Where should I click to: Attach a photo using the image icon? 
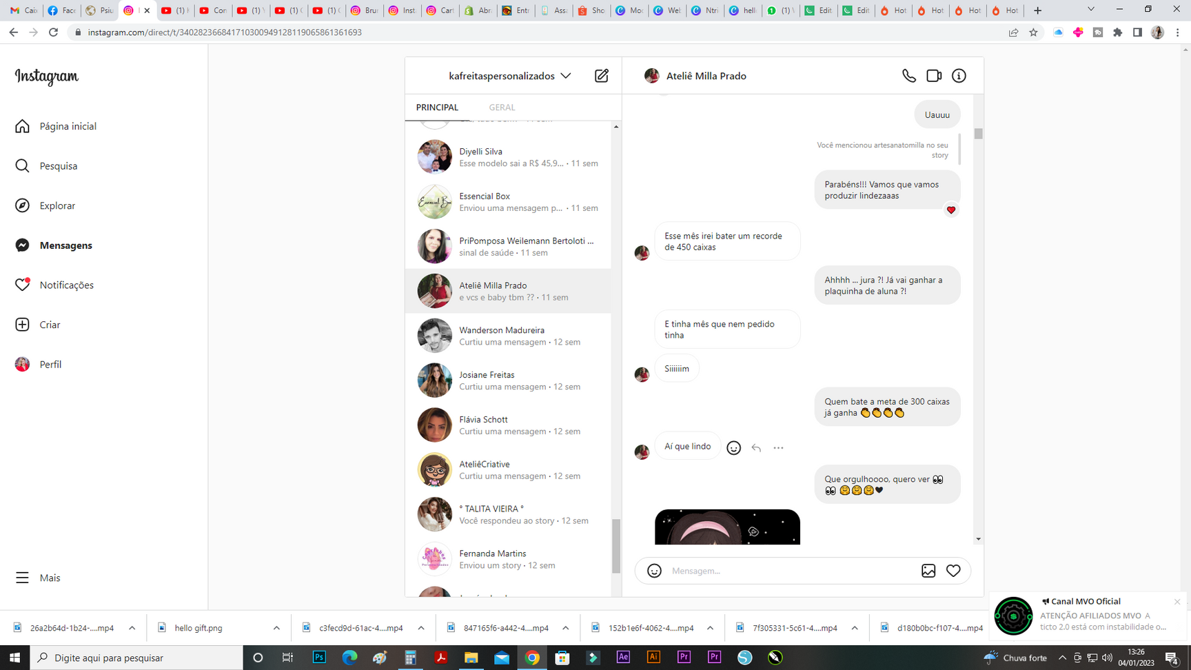[928, 571]
